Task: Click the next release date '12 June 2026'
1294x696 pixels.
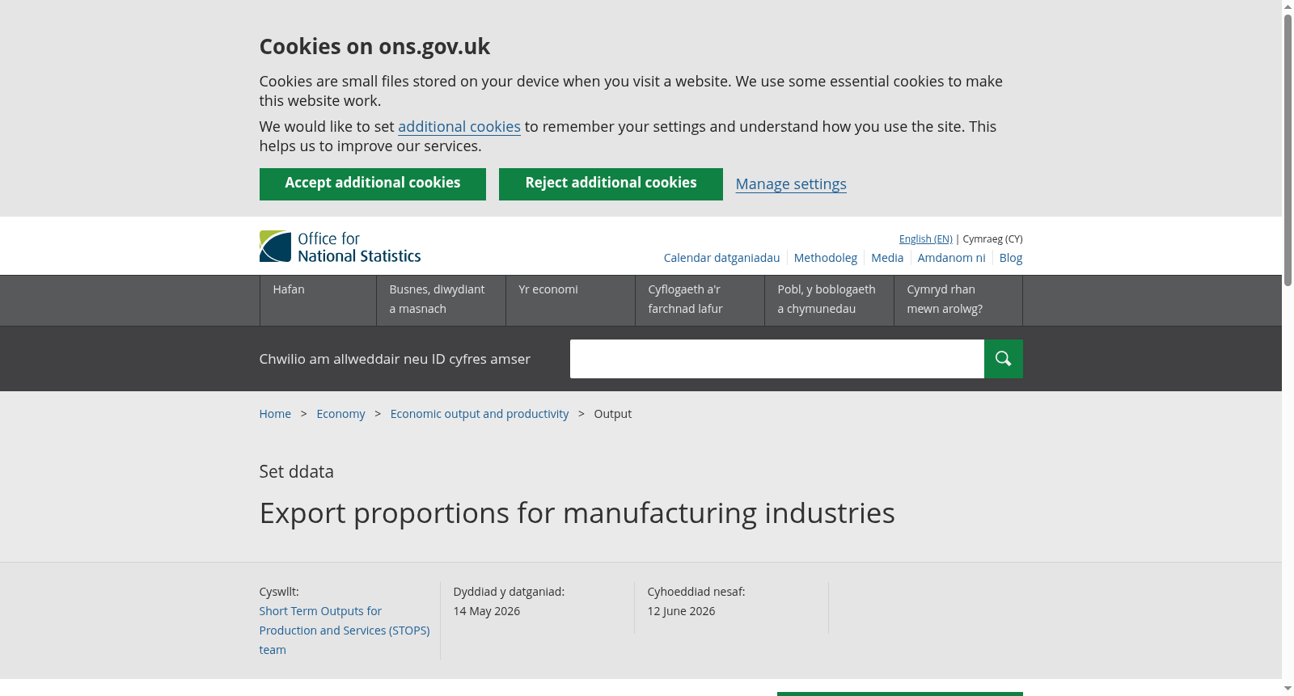Action: coord(681,611)
